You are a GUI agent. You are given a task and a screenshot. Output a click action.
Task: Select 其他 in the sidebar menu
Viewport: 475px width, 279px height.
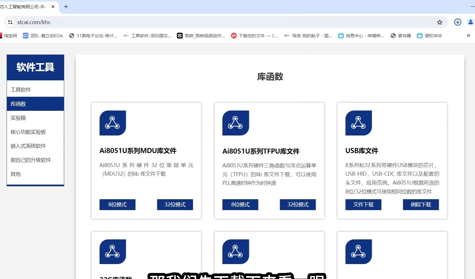pyautogui.click(x=35, y=174)
